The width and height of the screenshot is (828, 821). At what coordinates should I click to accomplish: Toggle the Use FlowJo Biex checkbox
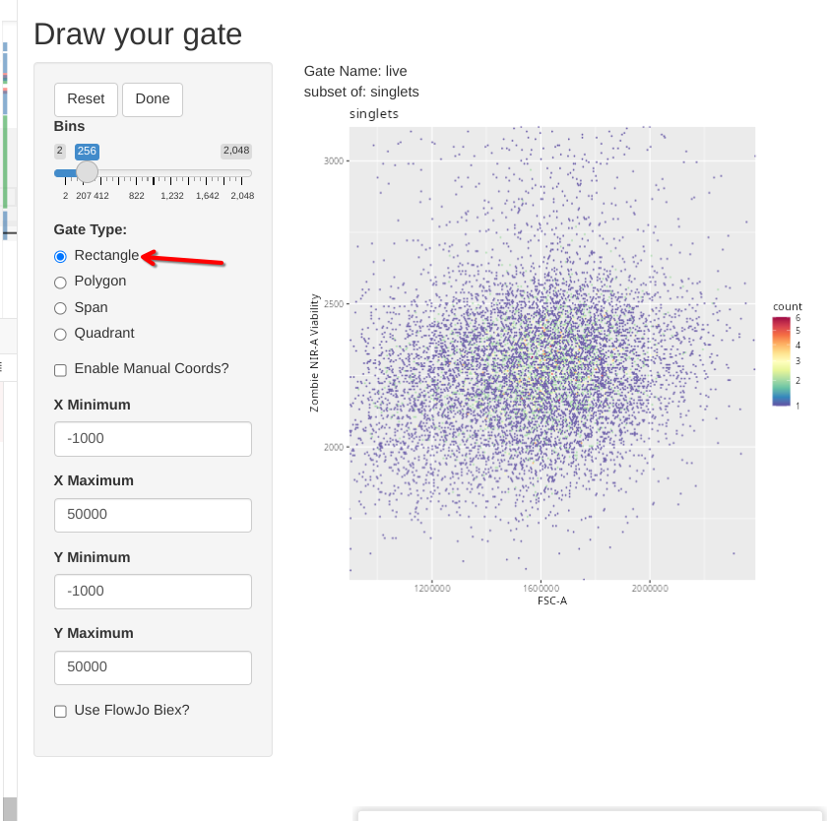[60, 711]
